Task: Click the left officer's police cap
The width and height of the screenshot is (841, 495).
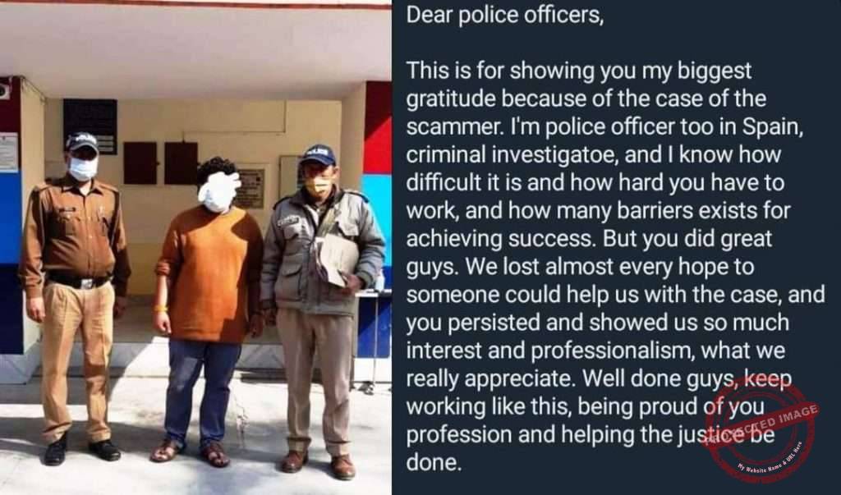Action: click(82, 141)
